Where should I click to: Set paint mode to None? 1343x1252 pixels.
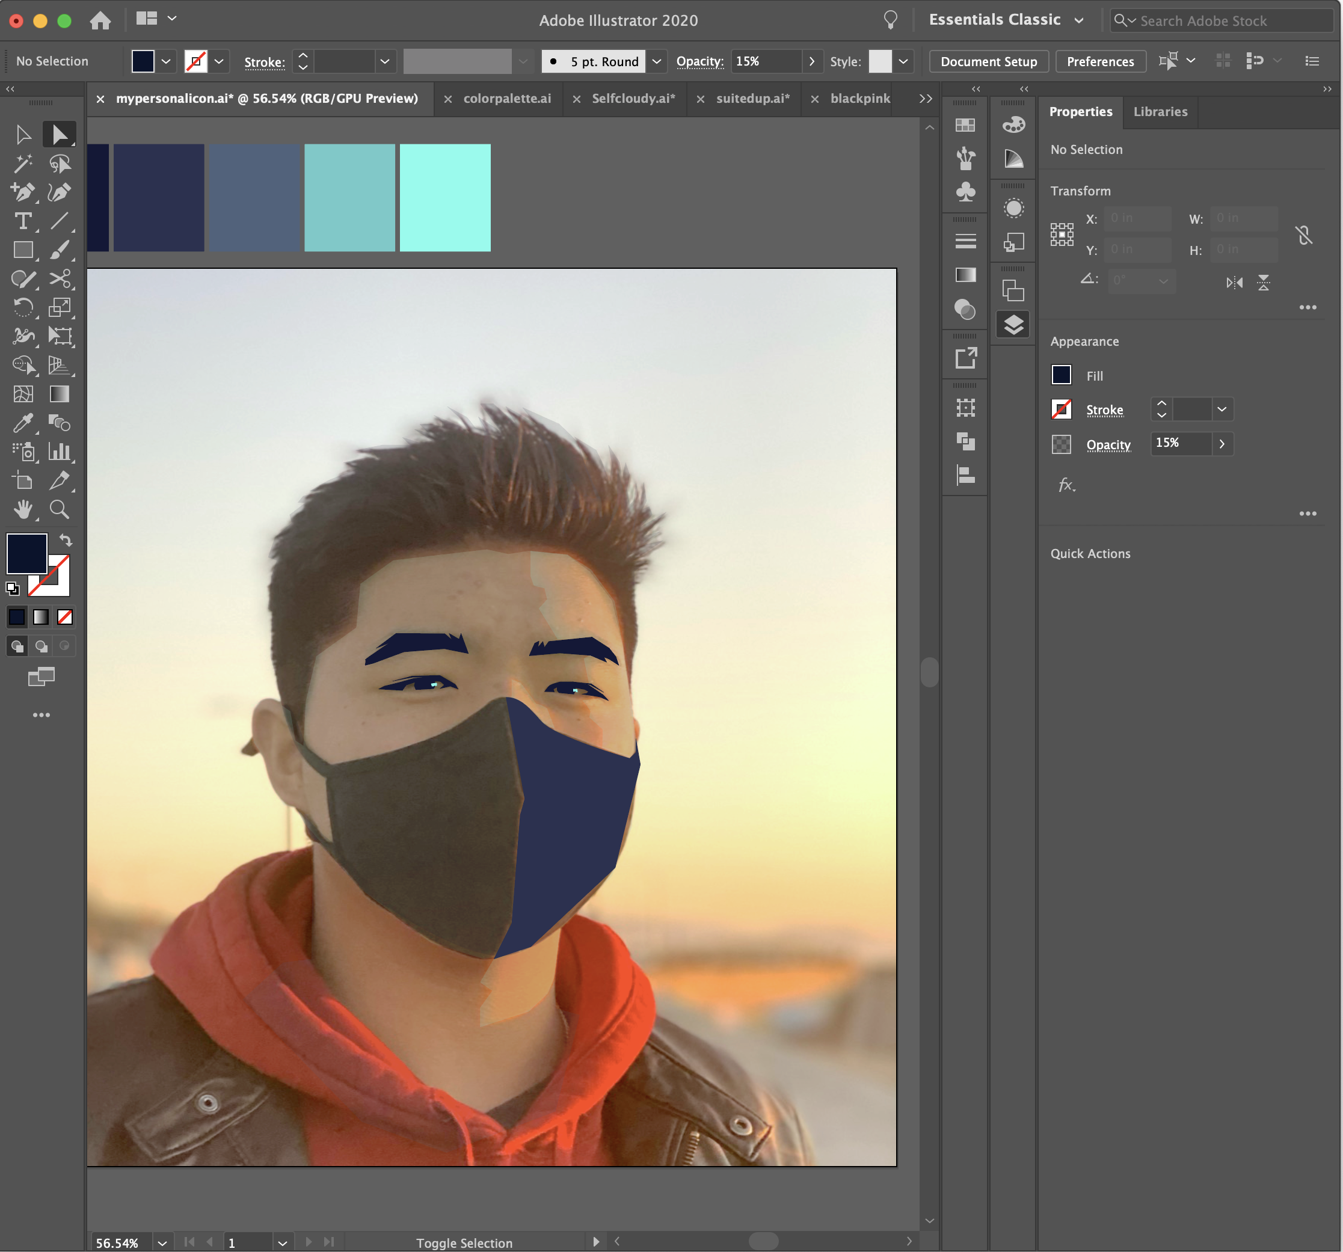pos(65,616)
